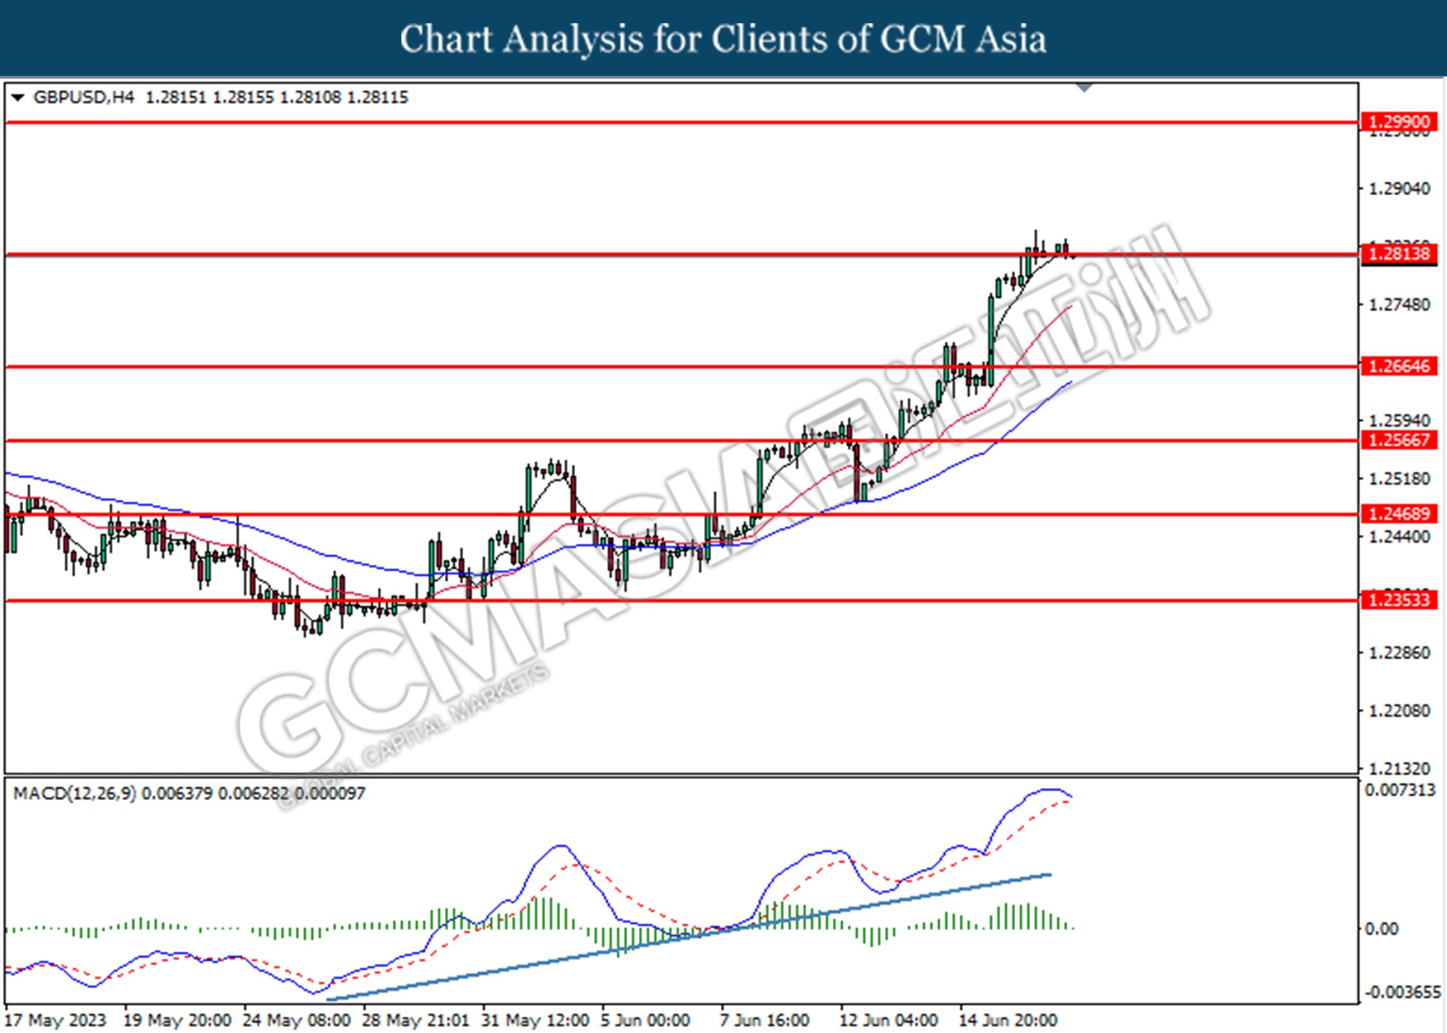This screenshot has width=1447, height=1033.
Task: Select the 1.28138 price level label
Action: tap(1399, 254)
